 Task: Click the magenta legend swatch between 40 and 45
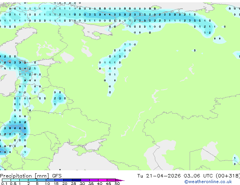click(103, 180)
